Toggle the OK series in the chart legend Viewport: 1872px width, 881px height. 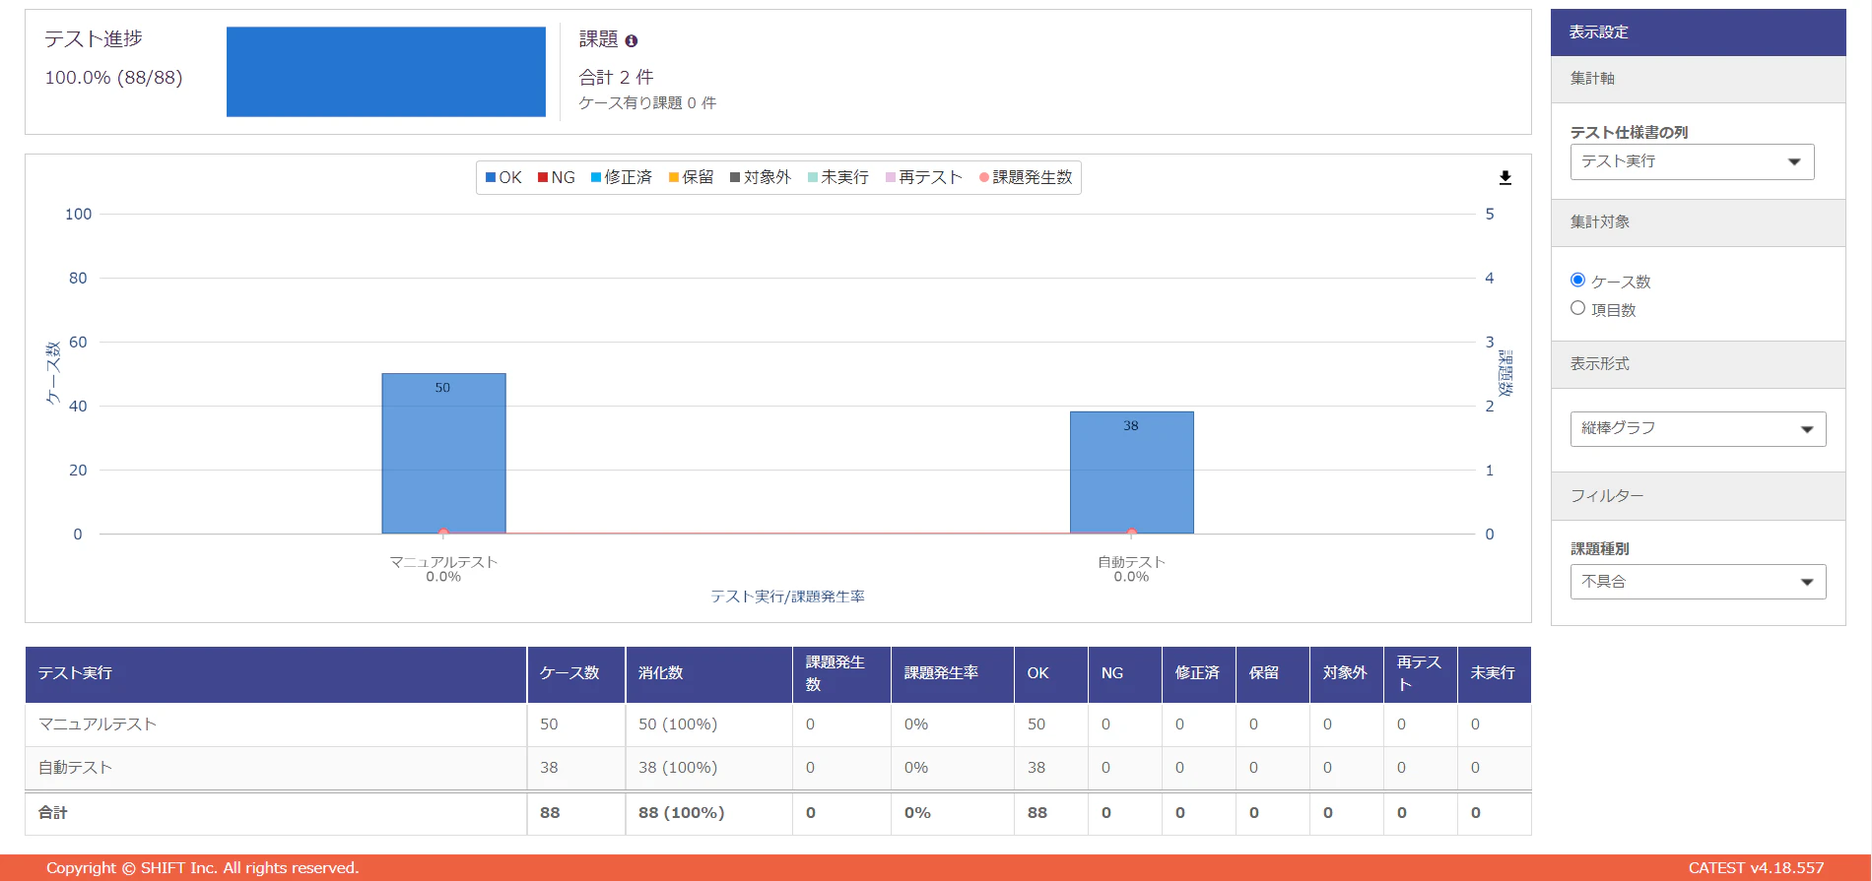coord(503,177)
